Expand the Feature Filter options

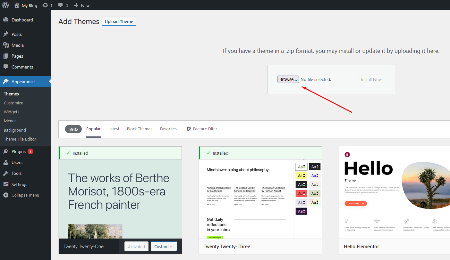coord(202,129)
